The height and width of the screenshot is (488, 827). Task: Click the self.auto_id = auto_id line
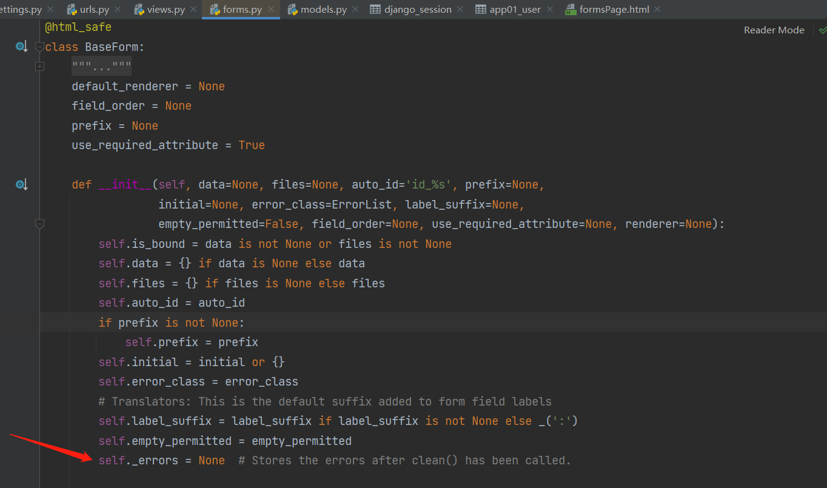(172, 302)
